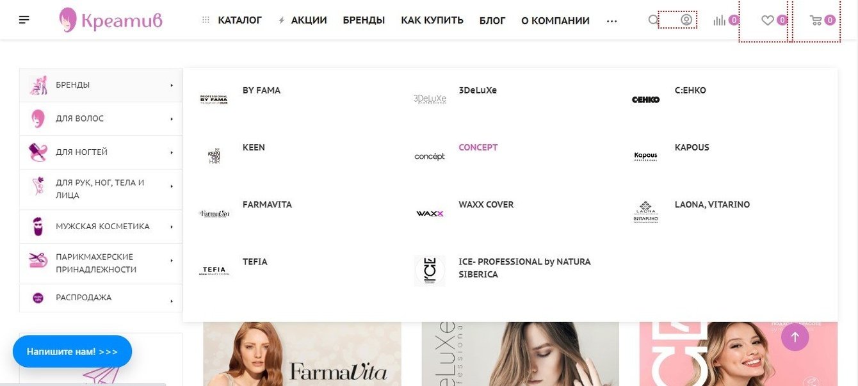Open the CONCEPT brand link
858x386 pixels.
(478, 147)
